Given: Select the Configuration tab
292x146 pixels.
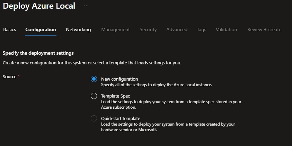Looking at the screenshot, I should click(41, 30).
